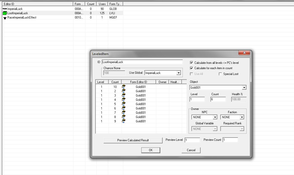The width and height of the screenshot is (294, 175).
Task: Click the Form Editor ID column header
Action: [x=139, y=82]
